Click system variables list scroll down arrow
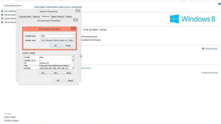 73,68
